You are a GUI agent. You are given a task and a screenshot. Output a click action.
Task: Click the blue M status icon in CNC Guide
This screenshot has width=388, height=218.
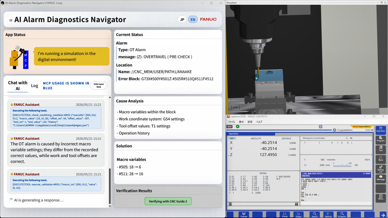pyautogui.click(x=320, y=127)
